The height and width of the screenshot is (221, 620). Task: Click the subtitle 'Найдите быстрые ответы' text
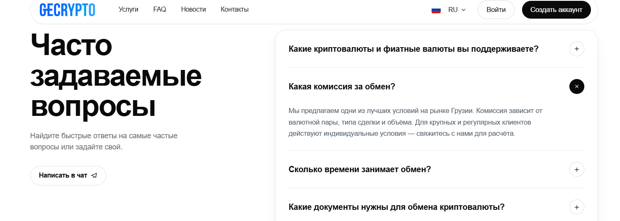tap(104, 141)
